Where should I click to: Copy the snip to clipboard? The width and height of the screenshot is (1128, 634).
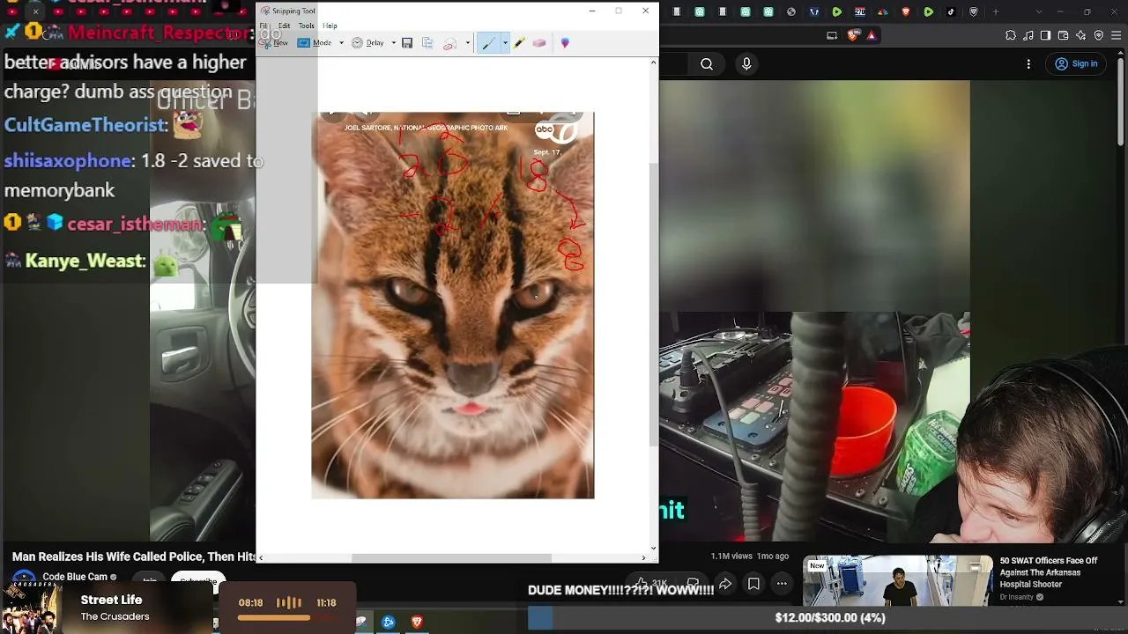(x=427, y=43)
